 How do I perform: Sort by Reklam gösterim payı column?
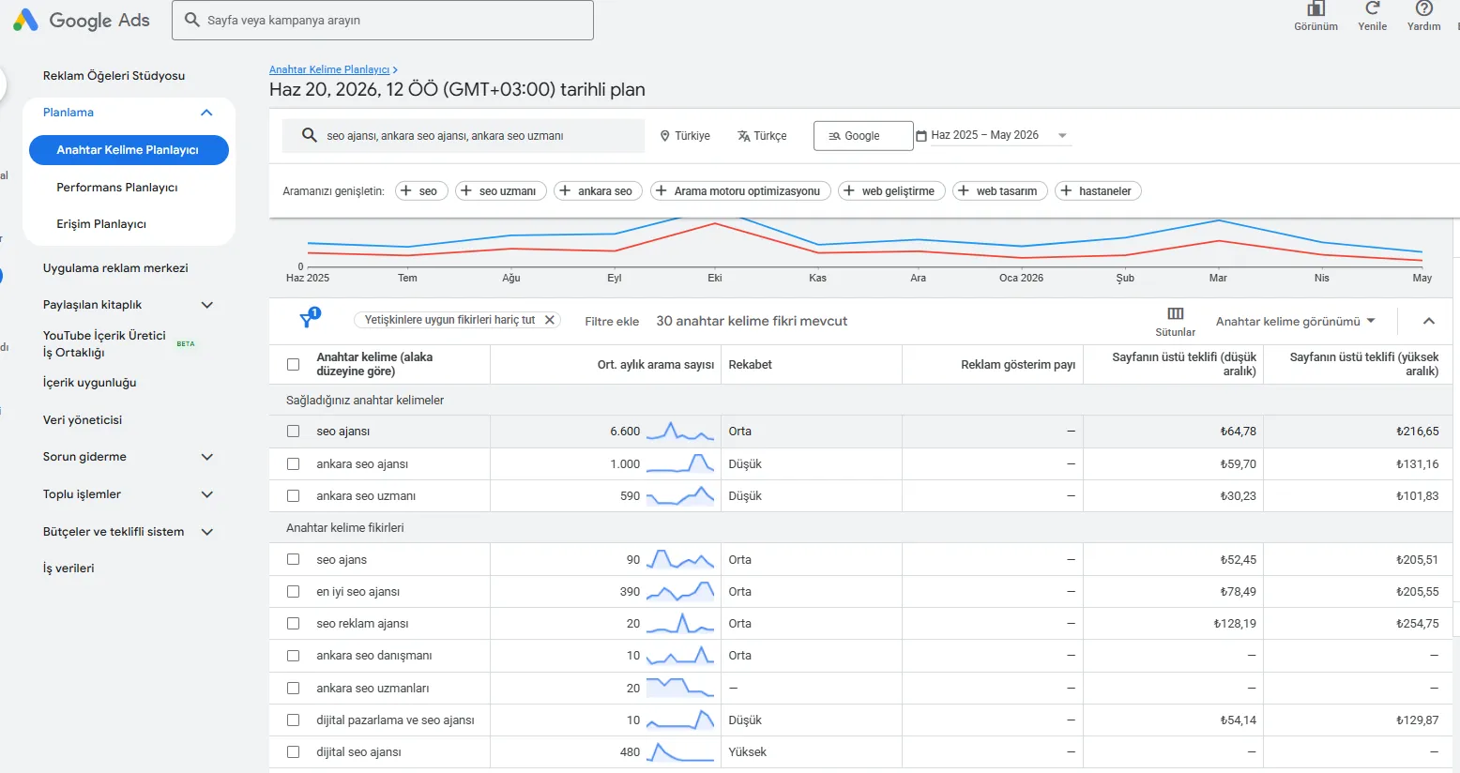(x=1018, y=364)
